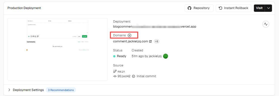The height and width of the screenshot is (96, 279).
Task: Click the git branch icon beside main
Action: pos(115,71)
